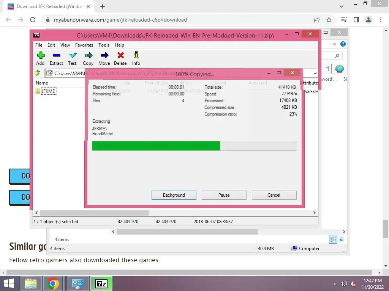
Task: Open the Favorites menu
Action: tap(84, 45)
